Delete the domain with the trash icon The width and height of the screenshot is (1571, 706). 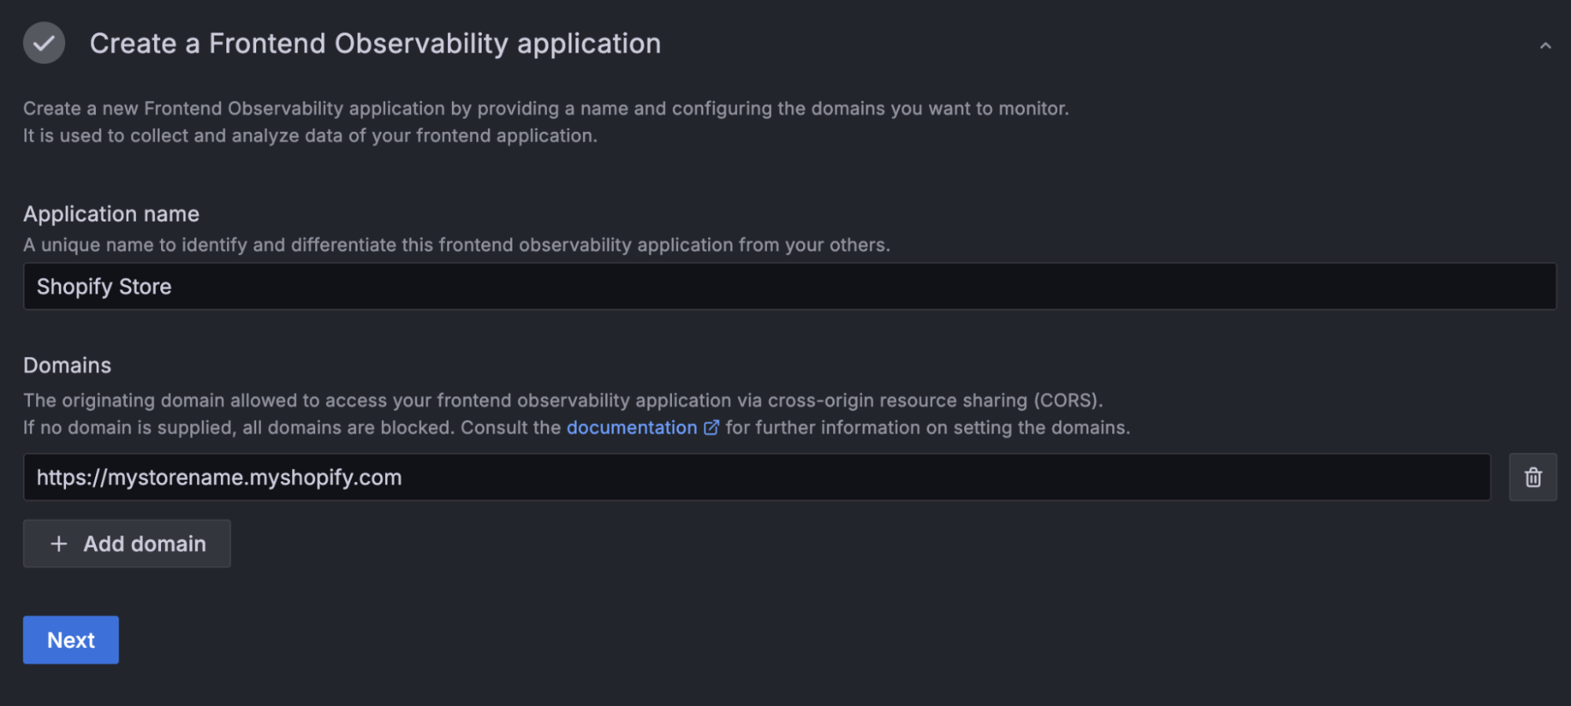coord(1532,477)
